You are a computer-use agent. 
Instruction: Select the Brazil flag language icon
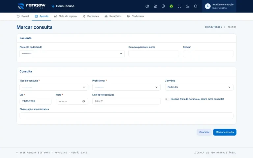(171, 6)
